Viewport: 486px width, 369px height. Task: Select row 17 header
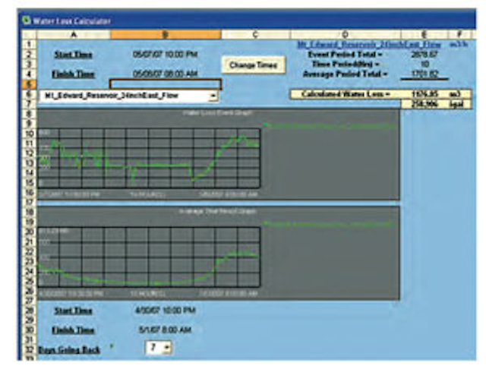(29, 203)
